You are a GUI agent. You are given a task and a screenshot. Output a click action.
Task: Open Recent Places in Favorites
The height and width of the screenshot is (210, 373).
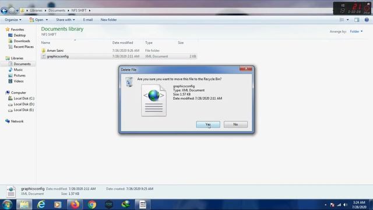(x=23, y=47)
